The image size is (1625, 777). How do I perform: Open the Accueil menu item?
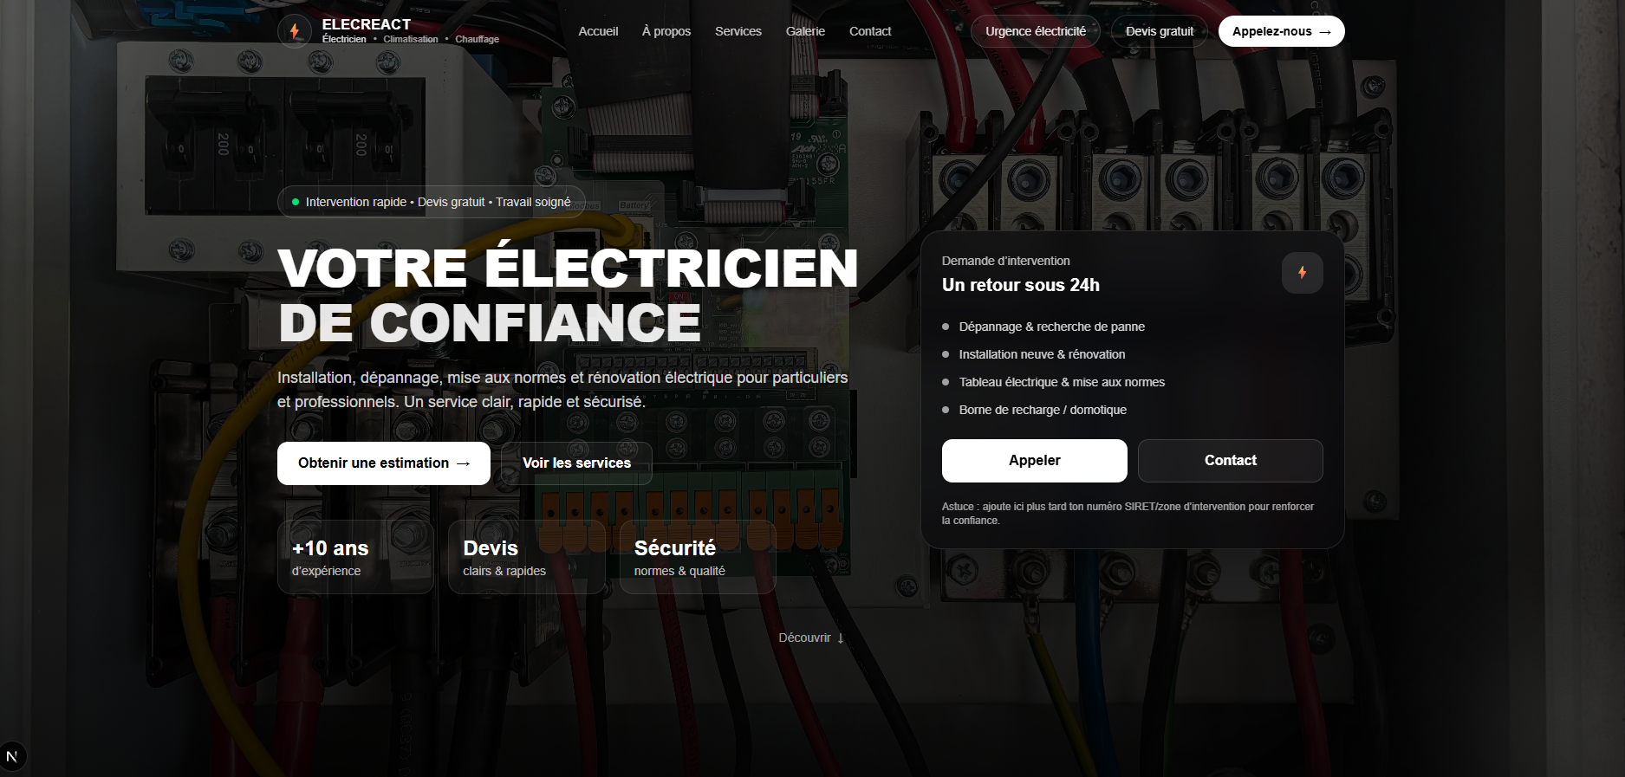[598, 31]
